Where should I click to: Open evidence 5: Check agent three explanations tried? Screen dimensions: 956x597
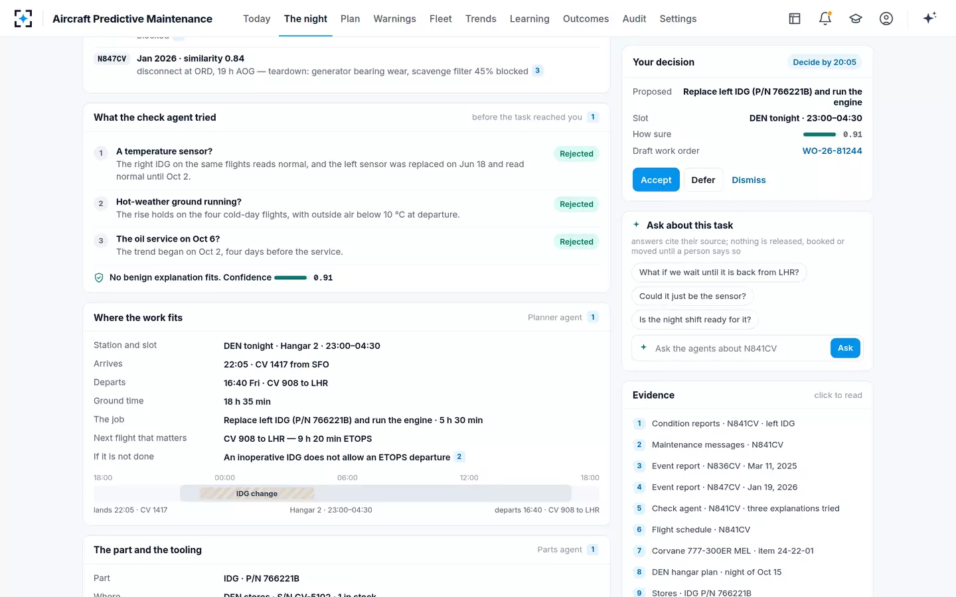[748, 509]
